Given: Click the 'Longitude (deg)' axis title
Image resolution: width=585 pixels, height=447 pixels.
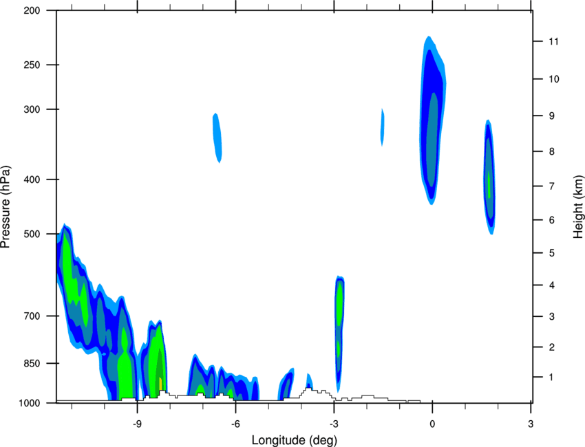Looking at the screenshot, I should [x=295, y=440].
